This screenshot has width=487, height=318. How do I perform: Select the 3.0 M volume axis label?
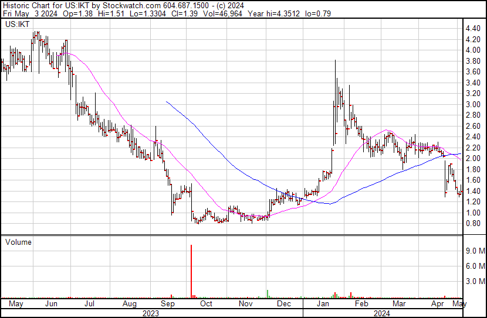pos(474,282)
